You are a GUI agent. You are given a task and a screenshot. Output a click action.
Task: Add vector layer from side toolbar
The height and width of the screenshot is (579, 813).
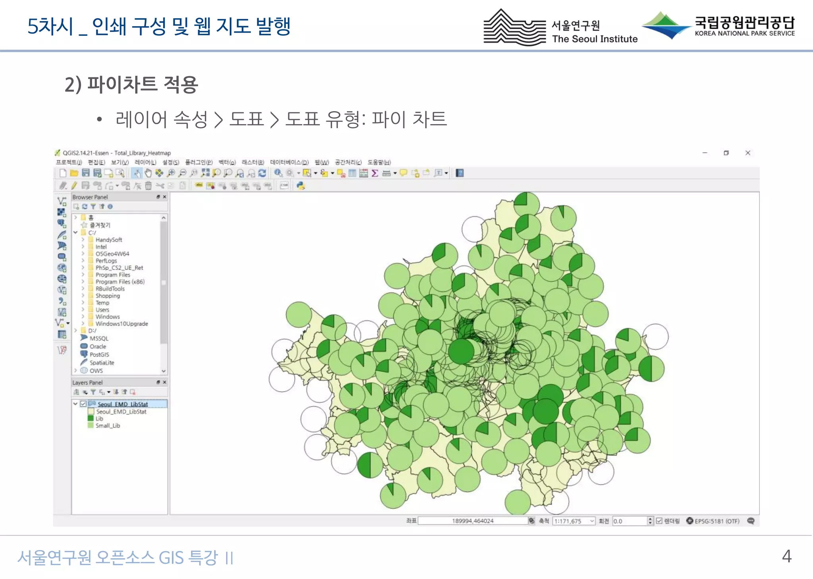click(x=62, y=201)
